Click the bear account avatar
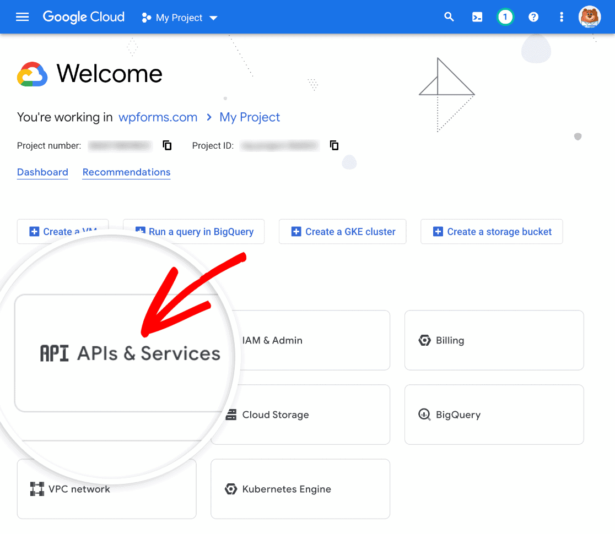 point(590,17)
